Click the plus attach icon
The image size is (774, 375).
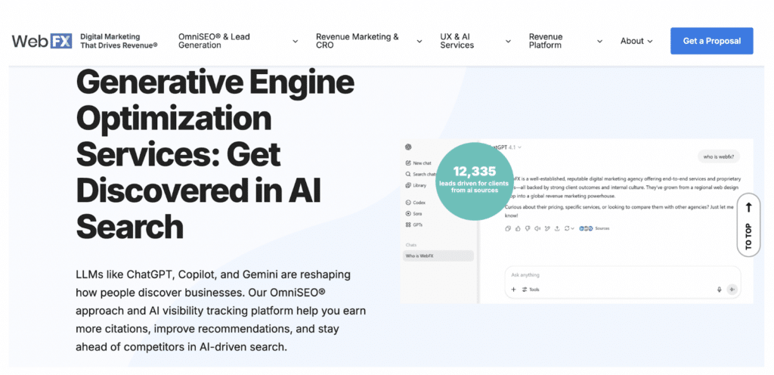[x=513, y=290]
